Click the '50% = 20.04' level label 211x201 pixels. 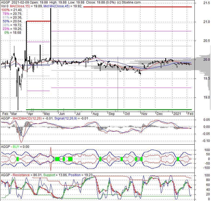tap(12, 21)
